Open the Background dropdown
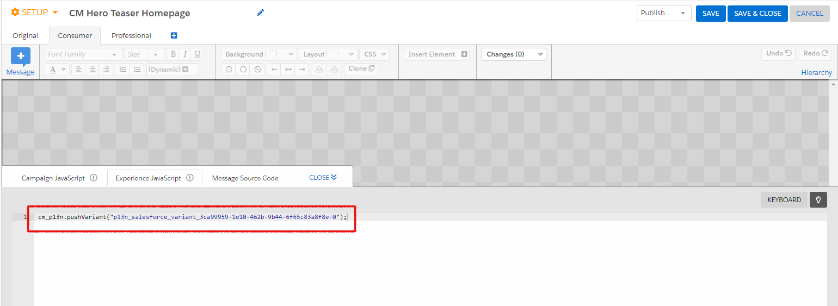Viewport: 838px width, 306px height. point(259,54)
